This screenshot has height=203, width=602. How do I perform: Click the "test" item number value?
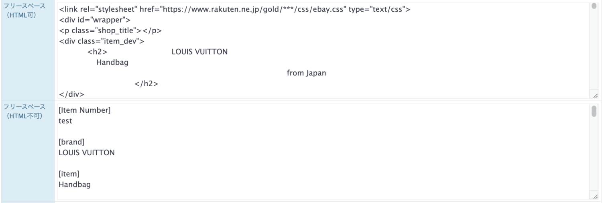65,121
